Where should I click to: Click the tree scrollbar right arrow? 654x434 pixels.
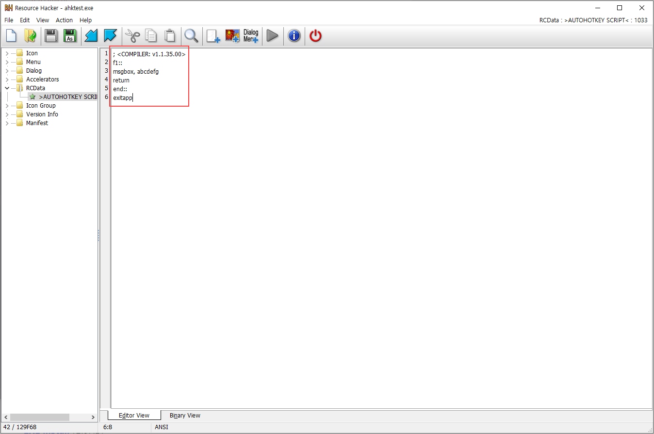(x=93, y=417)
